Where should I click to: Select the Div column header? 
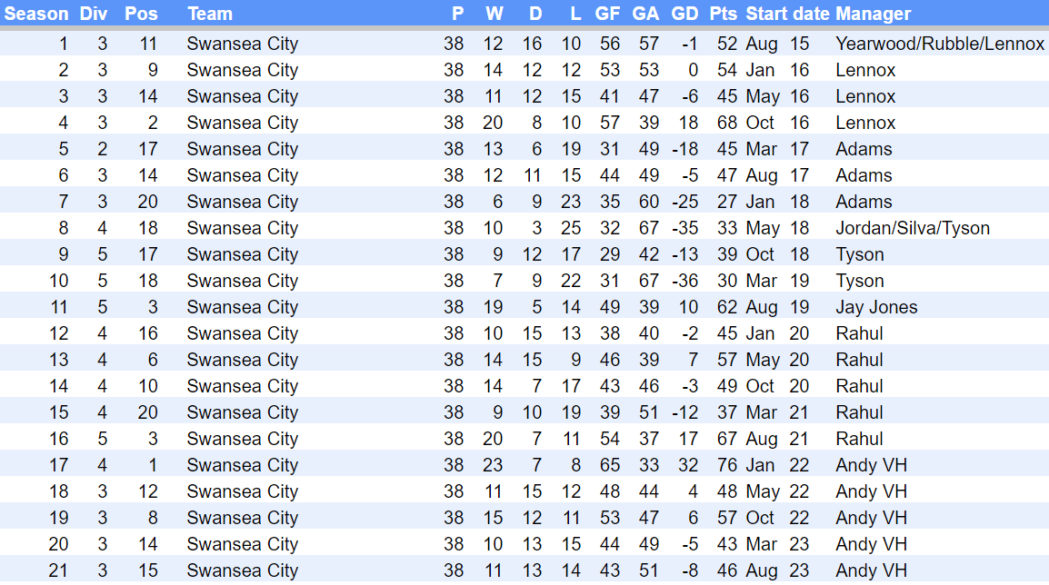click(x=94, y=14)
